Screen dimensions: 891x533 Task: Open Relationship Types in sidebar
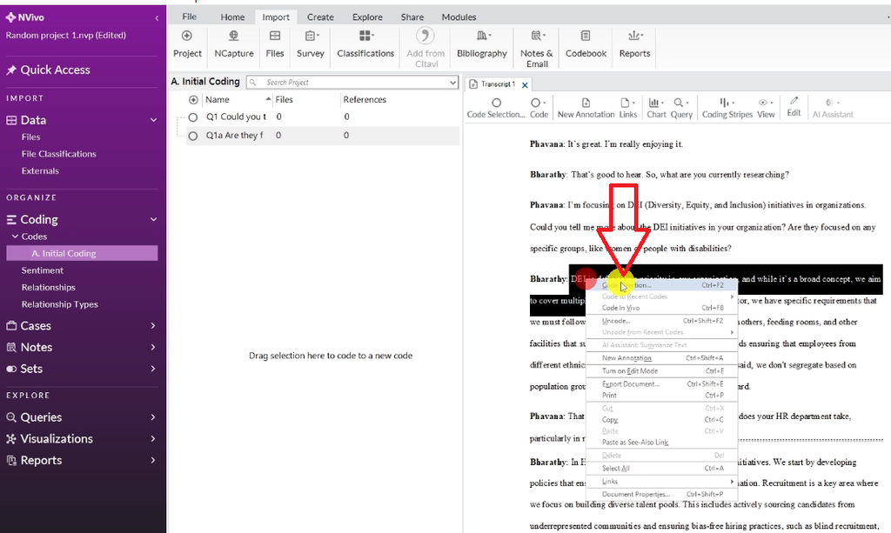tap(60, 304)
